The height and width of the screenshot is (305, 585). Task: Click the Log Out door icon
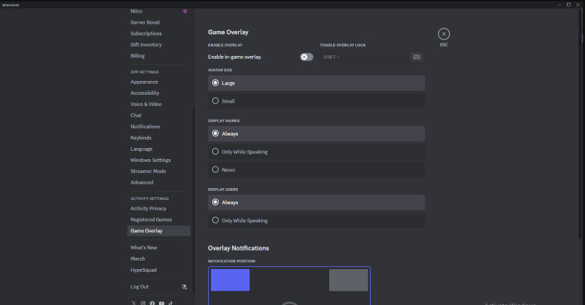(185, 287)
